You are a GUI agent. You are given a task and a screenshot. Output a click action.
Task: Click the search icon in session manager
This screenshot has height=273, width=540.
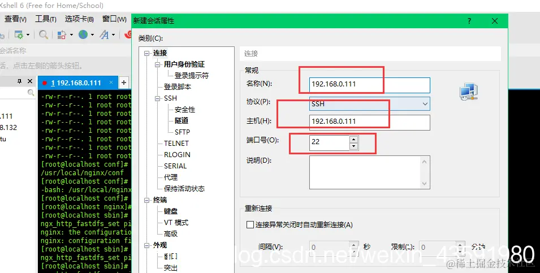coord(31,92)
